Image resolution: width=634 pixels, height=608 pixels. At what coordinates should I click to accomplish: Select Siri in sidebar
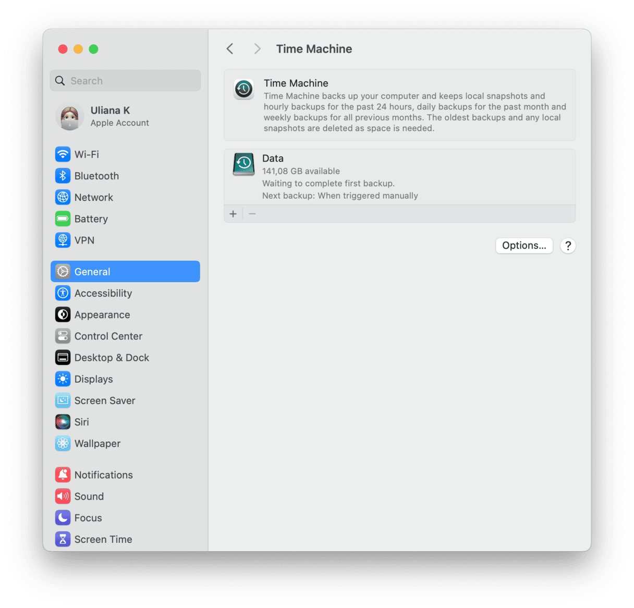(x=125, y=422)
